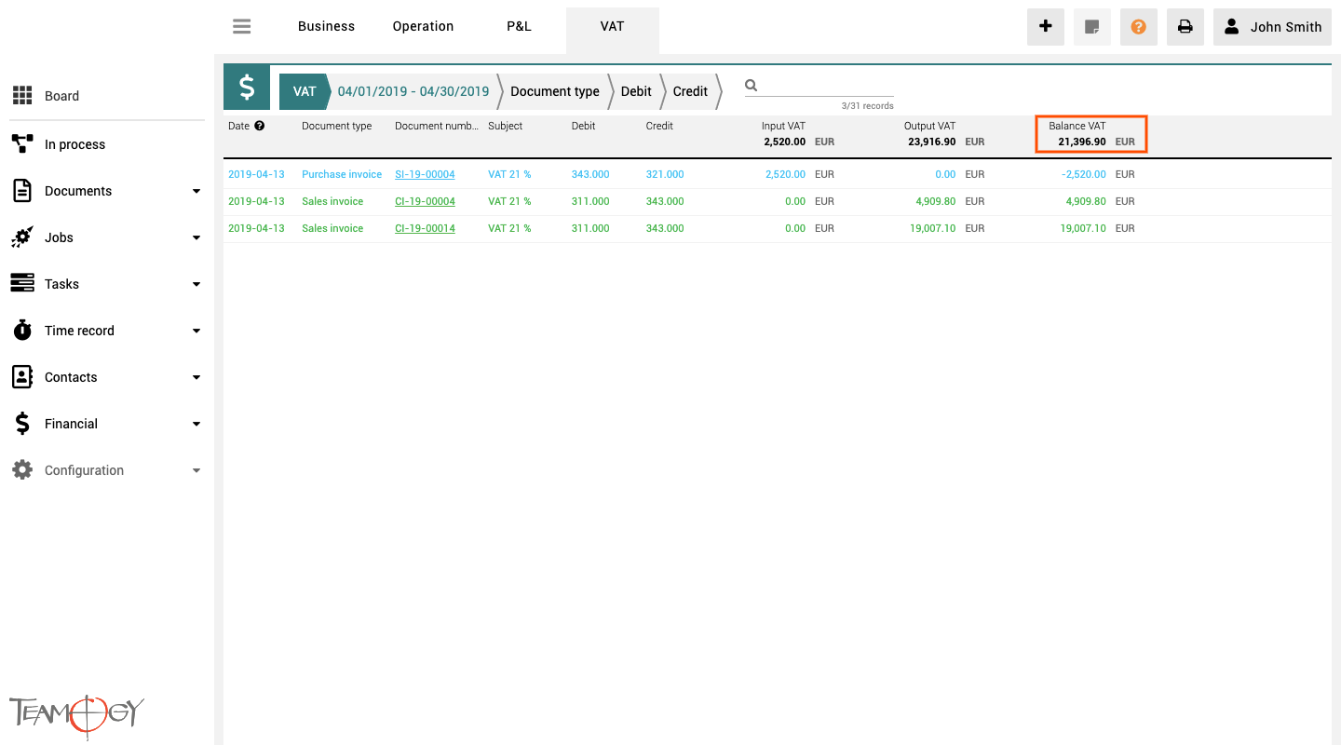This screenshot has height=745, width=1341.
Task: Click the -2,520.00 balance value
Action: pos(1084,174)
